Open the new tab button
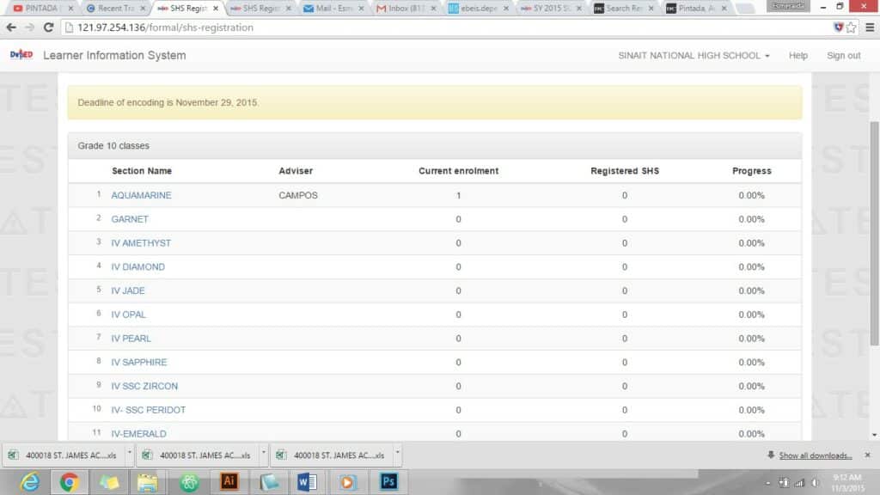The height and width of the screenshot is (495, 880). pyautogui.click(x=745, y=8)
